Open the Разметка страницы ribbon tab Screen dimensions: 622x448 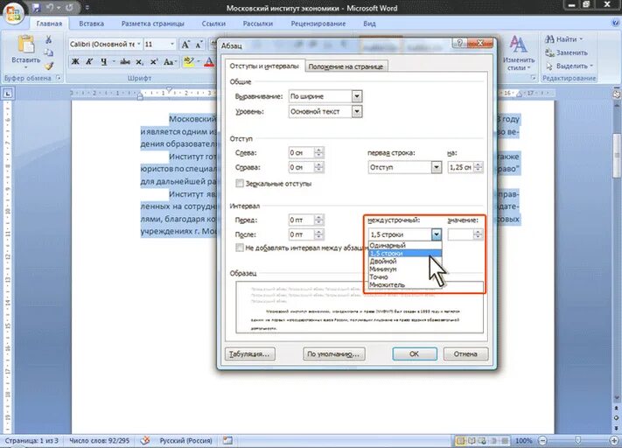click(x=153, y=24)
